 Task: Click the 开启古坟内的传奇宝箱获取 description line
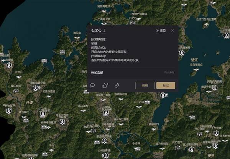point(109,52)
